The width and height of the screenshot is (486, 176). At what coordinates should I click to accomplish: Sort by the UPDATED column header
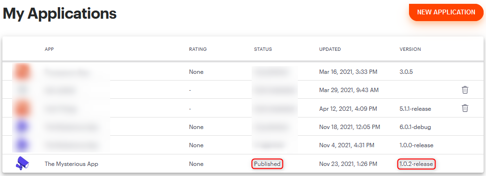click(330, 49)
